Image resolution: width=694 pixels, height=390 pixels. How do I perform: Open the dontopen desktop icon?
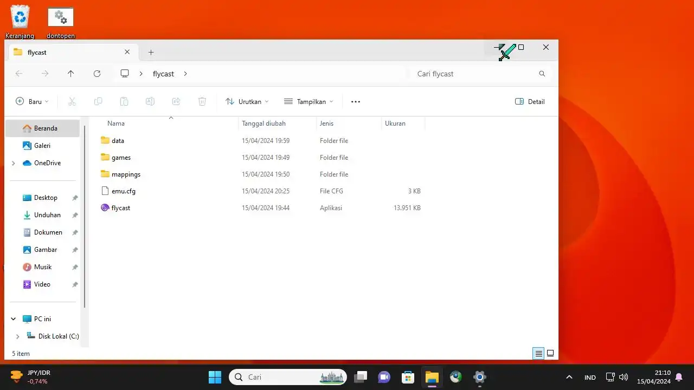point(61,22)
